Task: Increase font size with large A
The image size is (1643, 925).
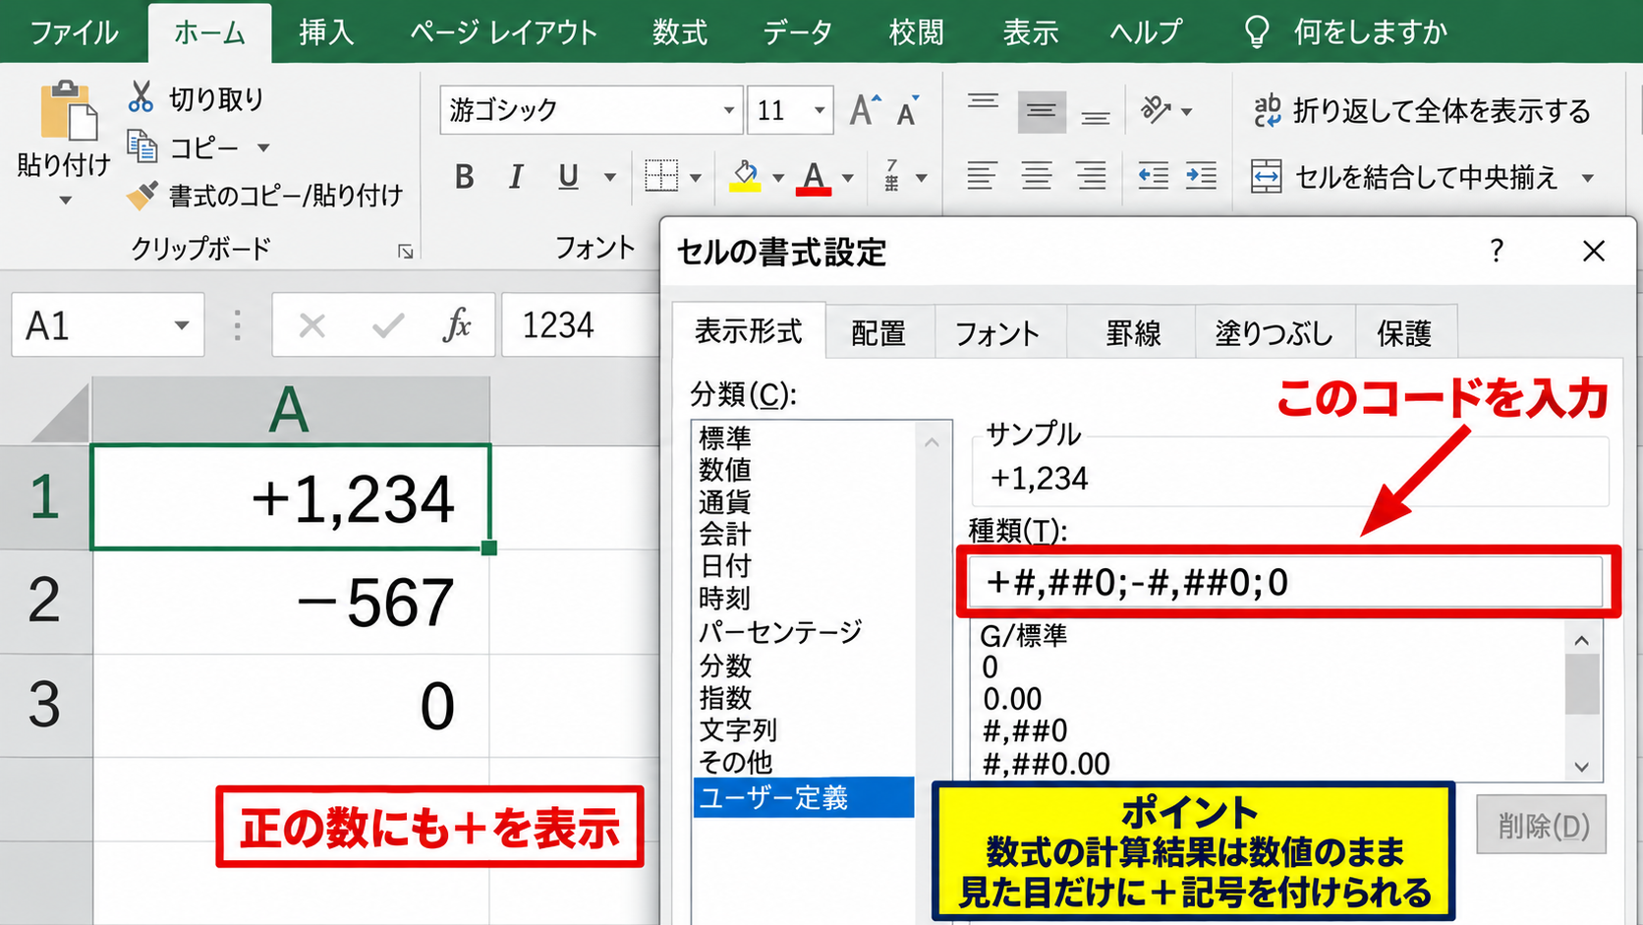Action: pos(865,110)
